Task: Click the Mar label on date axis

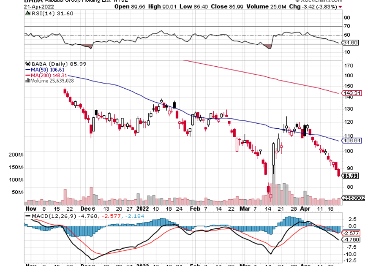Action: coord(244,209)
